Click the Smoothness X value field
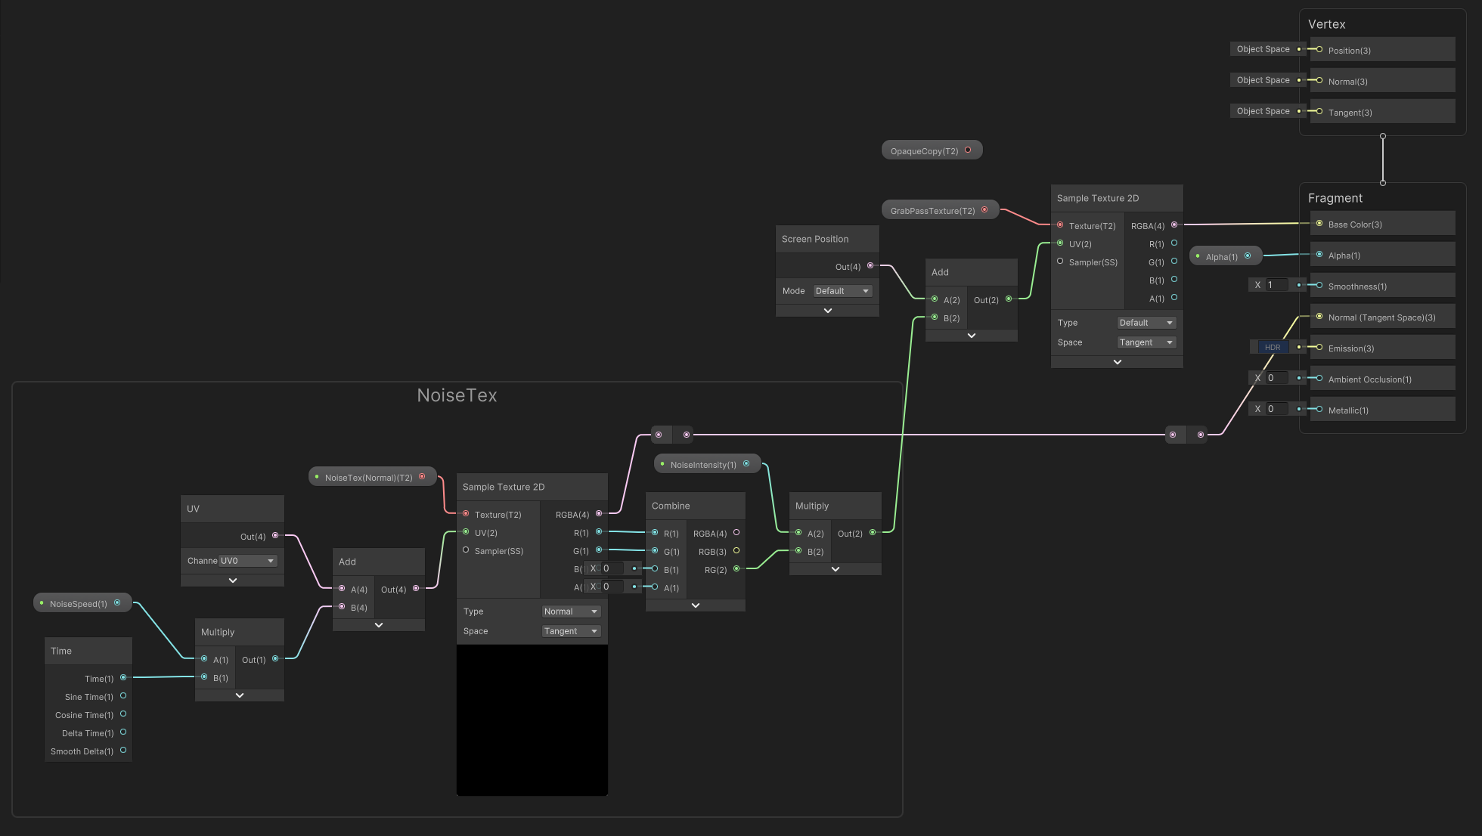Screen dimensions: 1482x836 click(1276, 285)
